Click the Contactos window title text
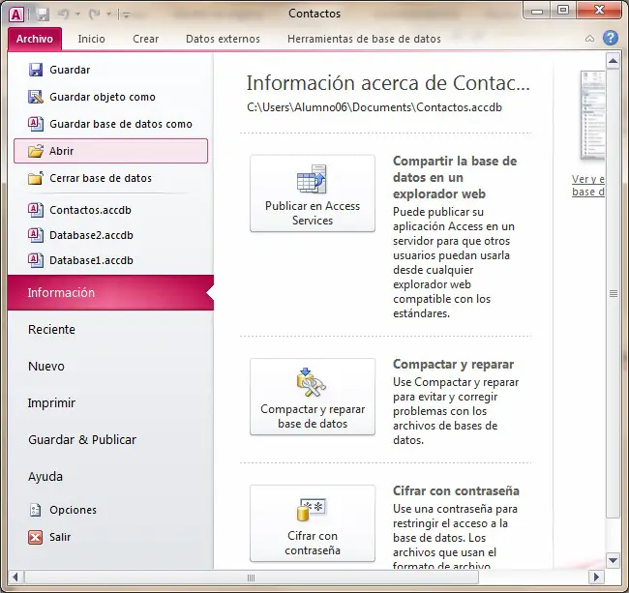 tap(314, 14)
